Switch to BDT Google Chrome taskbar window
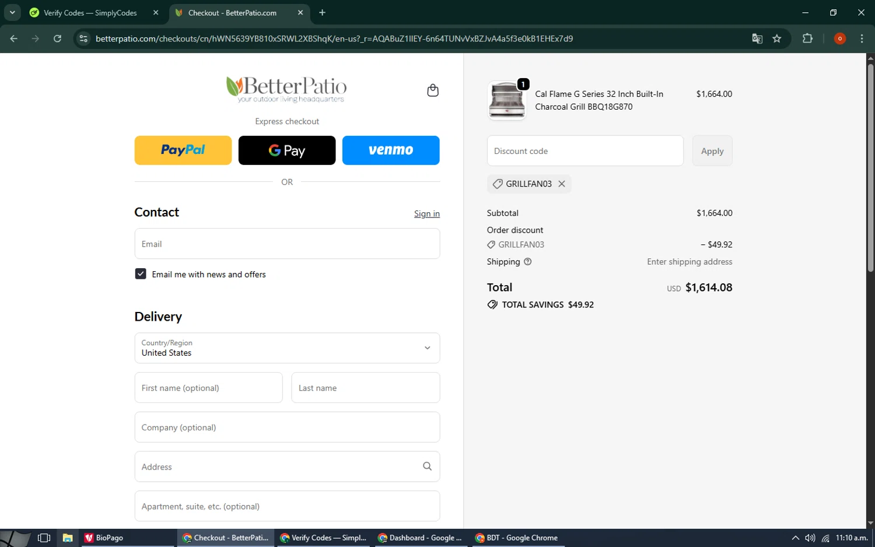875x547 pixels. (517, 538)
